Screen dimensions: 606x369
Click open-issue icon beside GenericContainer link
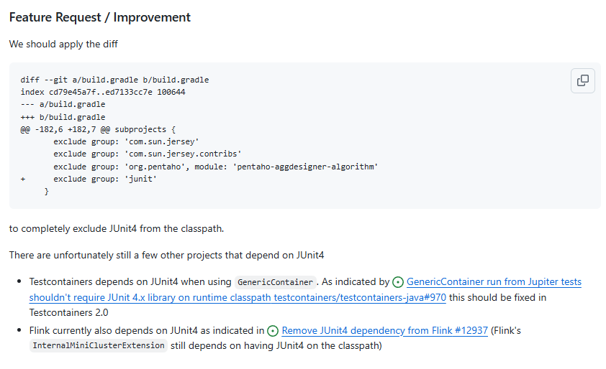(398, 282)
